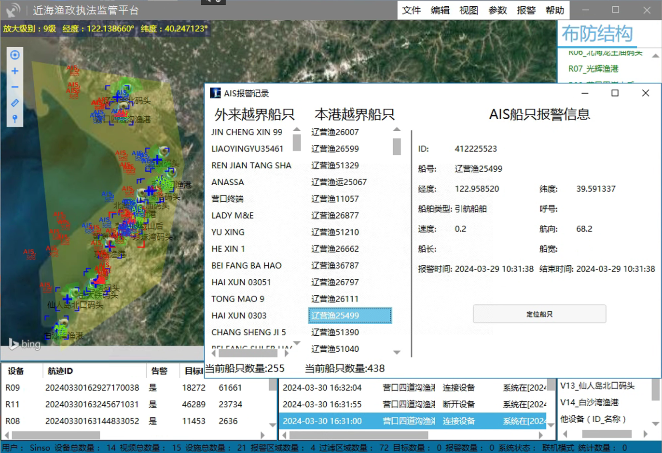Viewport: 662px width, 453px height.
Task: Open the 文件 menu
Action: tap(412, 10)
